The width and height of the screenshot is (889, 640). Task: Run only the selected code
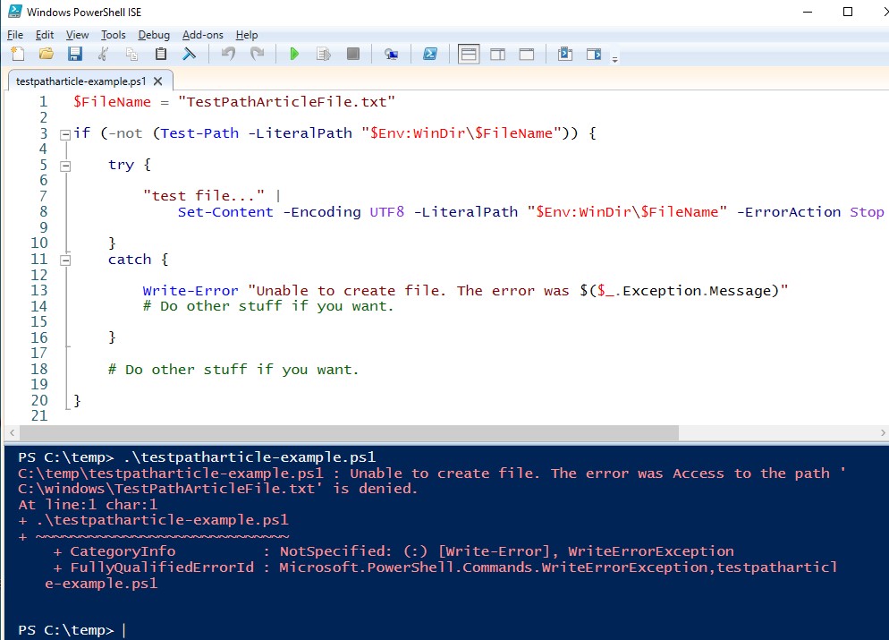[323, 54]
